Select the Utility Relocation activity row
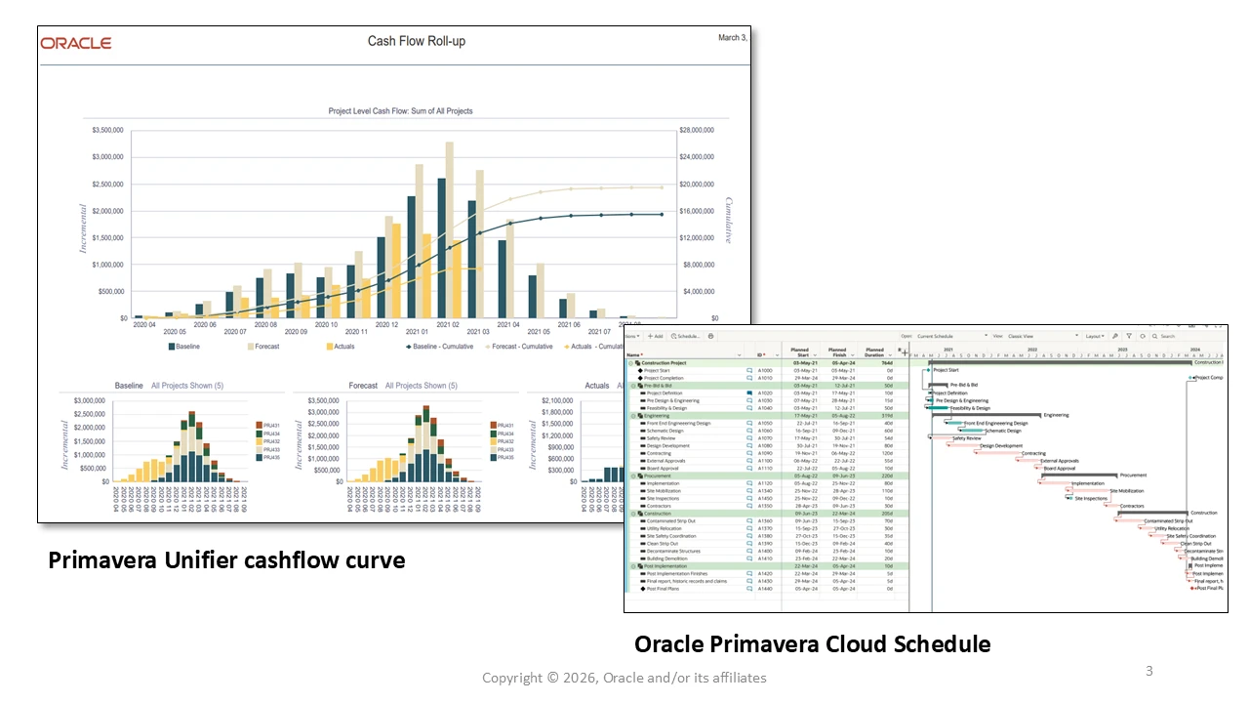 click(x=766, y=528)
